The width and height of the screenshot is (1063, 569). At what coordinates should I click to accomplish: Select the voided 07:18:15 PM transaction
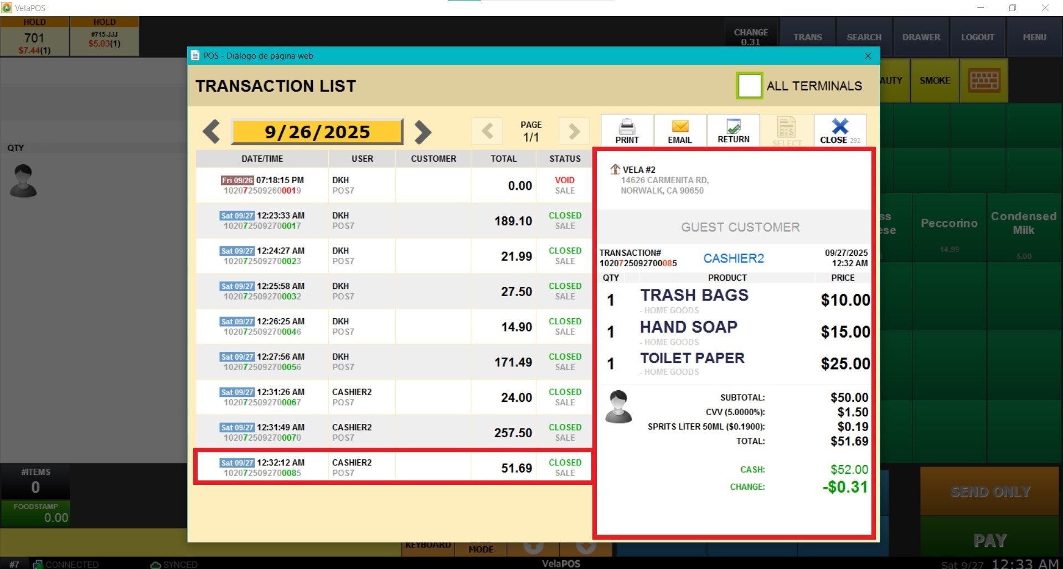tap(393, 185)
